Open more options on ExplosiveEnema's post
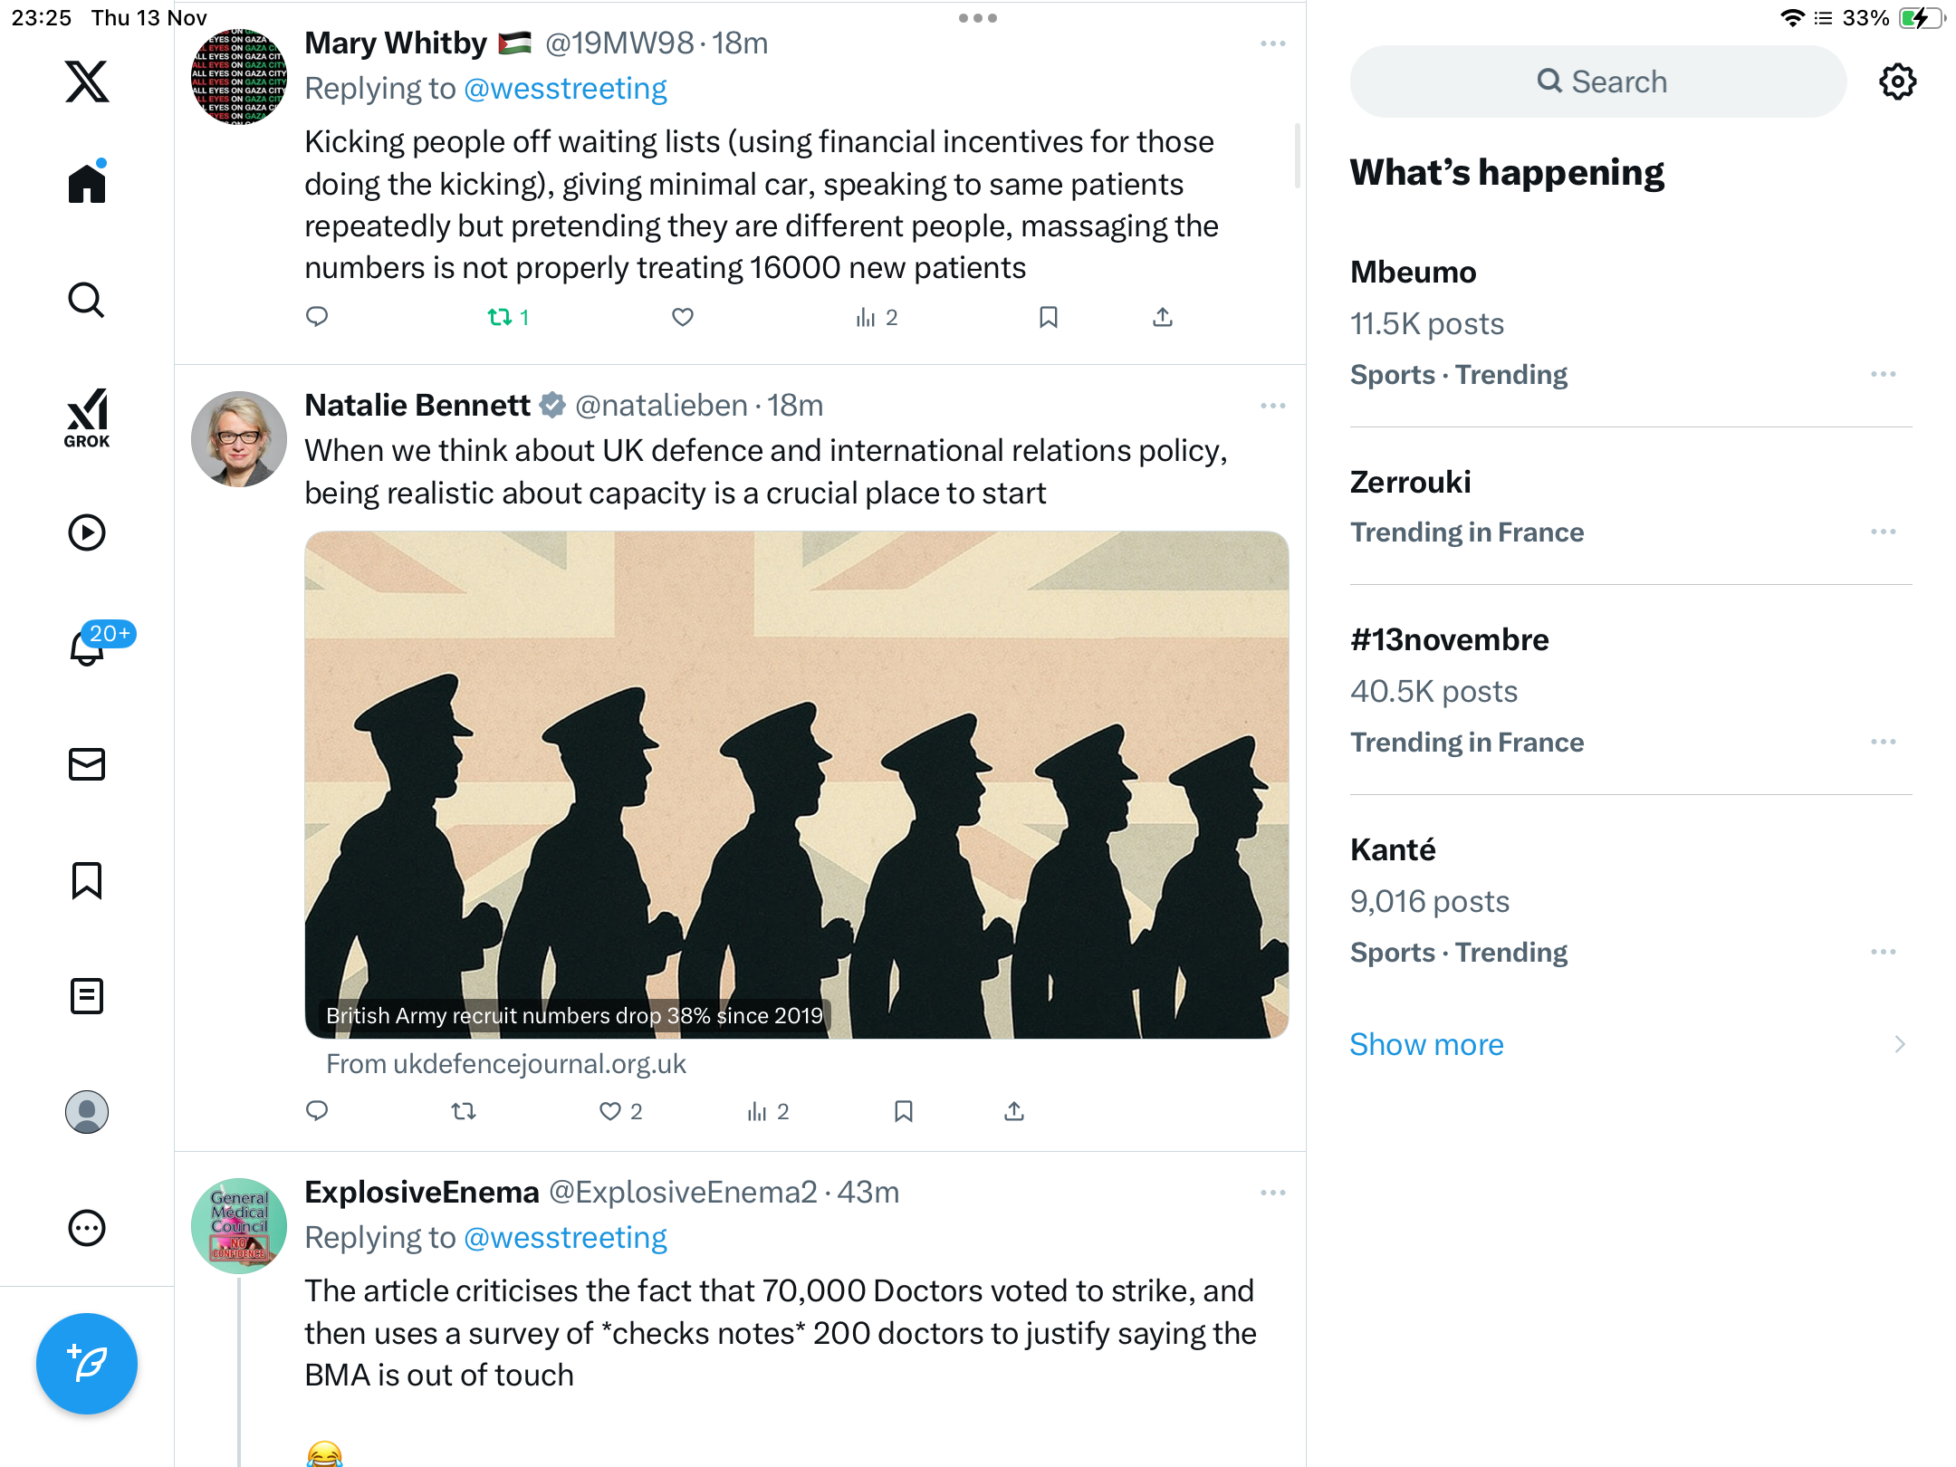Screen dimensions: 1956x1467 pos(1272,1193)
